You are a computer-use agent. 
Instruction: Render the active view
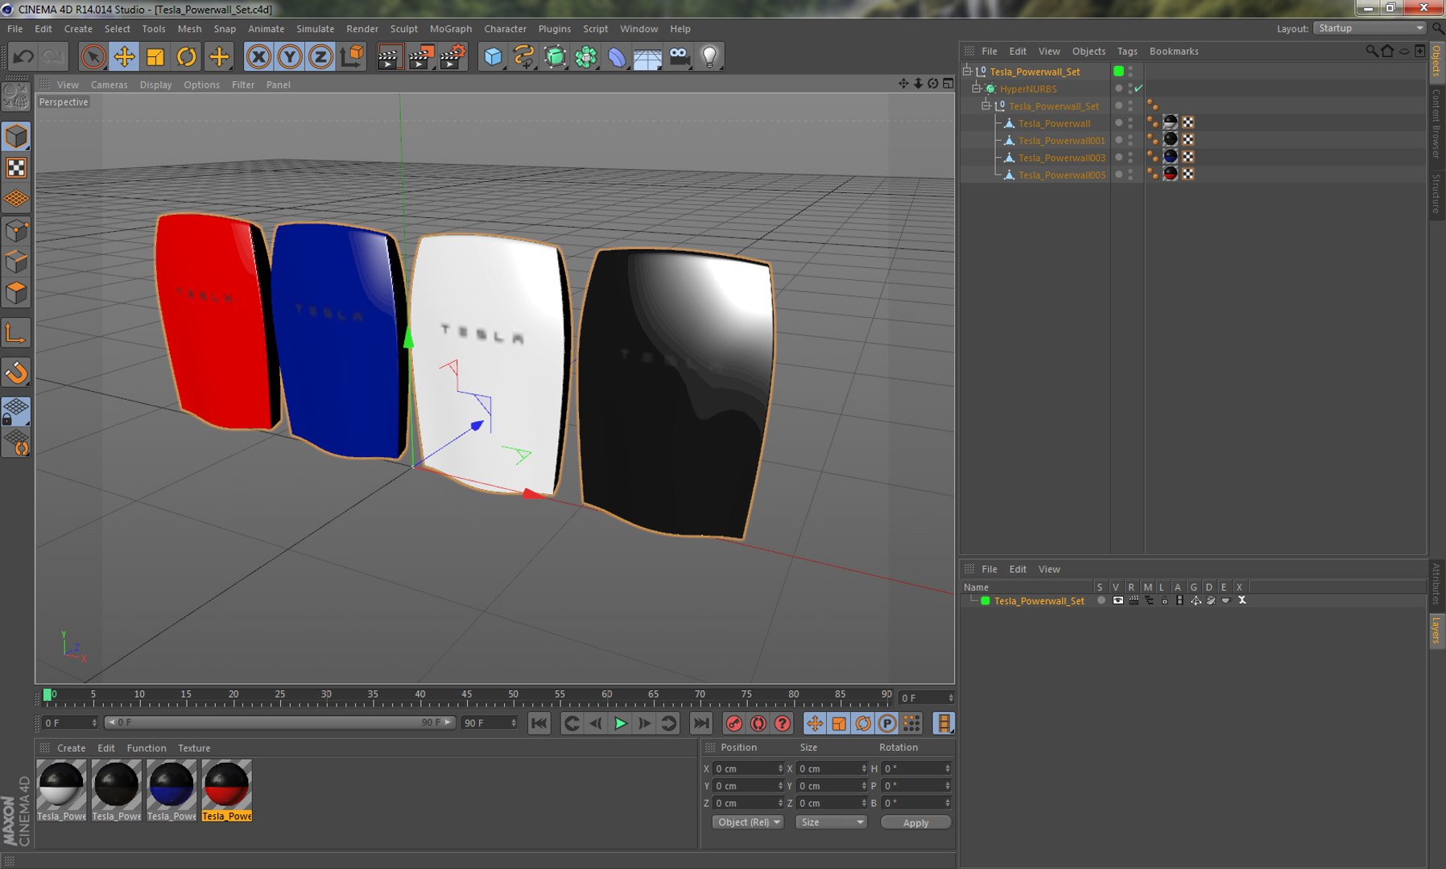390,56
